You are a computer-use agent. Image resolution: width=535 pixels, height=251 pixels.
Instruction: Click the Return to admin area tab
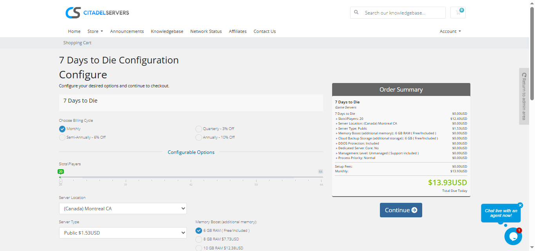tap(524, 96)
